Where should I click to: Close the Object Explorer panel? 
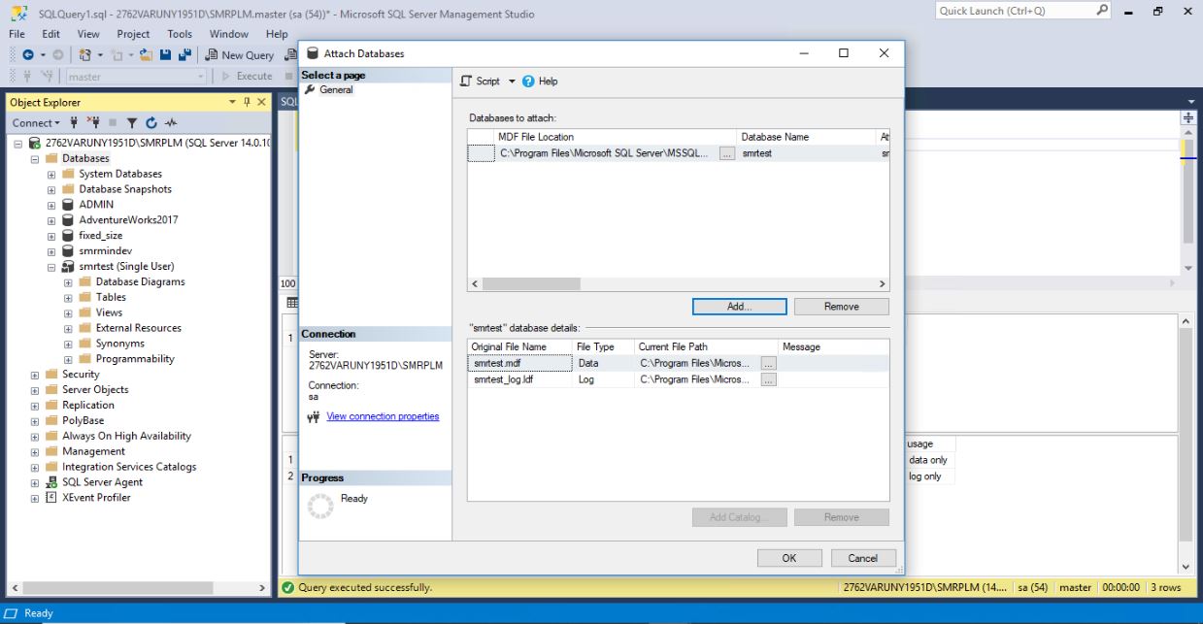point(261,102)
